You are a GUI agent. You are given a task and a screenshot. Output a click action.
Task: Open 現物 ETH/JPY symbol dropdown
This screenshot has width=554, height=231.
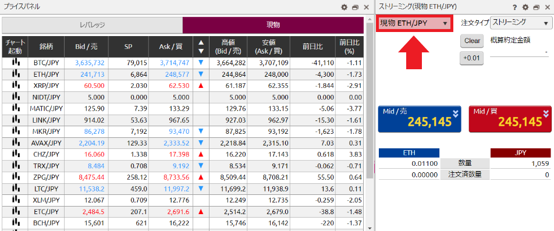tap(414, 23)
